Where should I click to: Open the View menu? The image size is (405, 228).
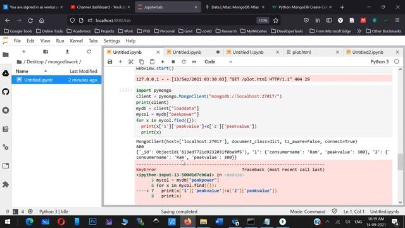point(45,41)
